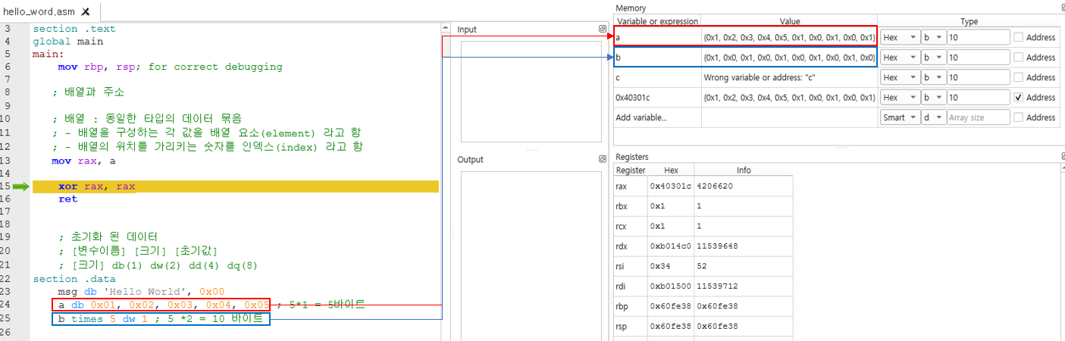Click rdi info value 11539712

point(744,286)
